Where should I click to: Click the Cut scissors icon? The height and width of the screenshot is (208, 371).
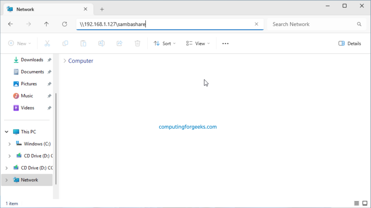pyautogui.click(x=47, y=43)
